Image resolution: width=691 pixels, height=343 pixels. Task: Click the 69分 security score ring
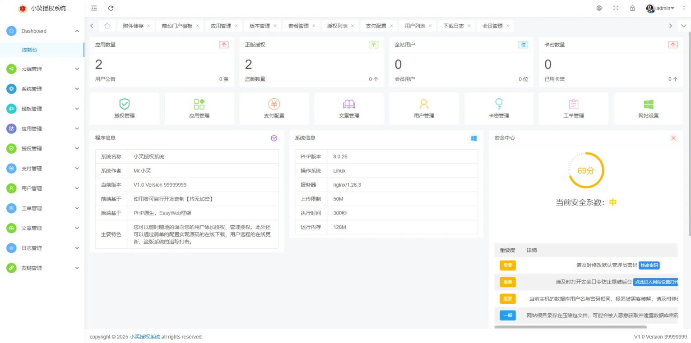(x=585, y=170)
